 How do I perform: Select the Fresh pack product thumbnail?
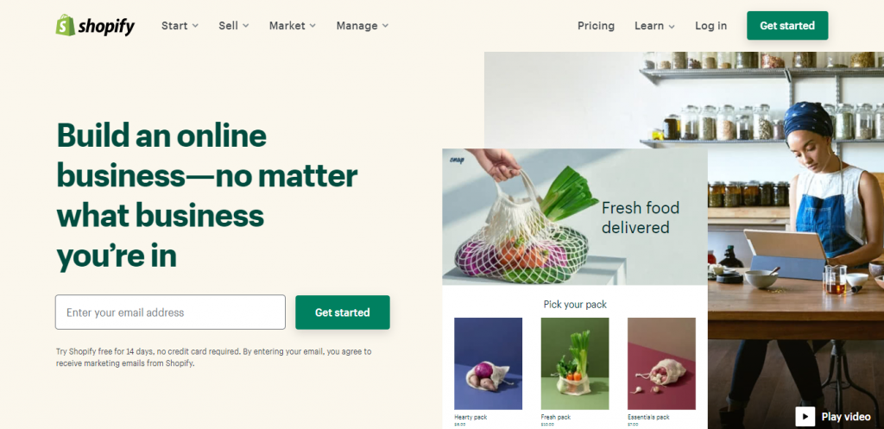click(x=574, y=363)
